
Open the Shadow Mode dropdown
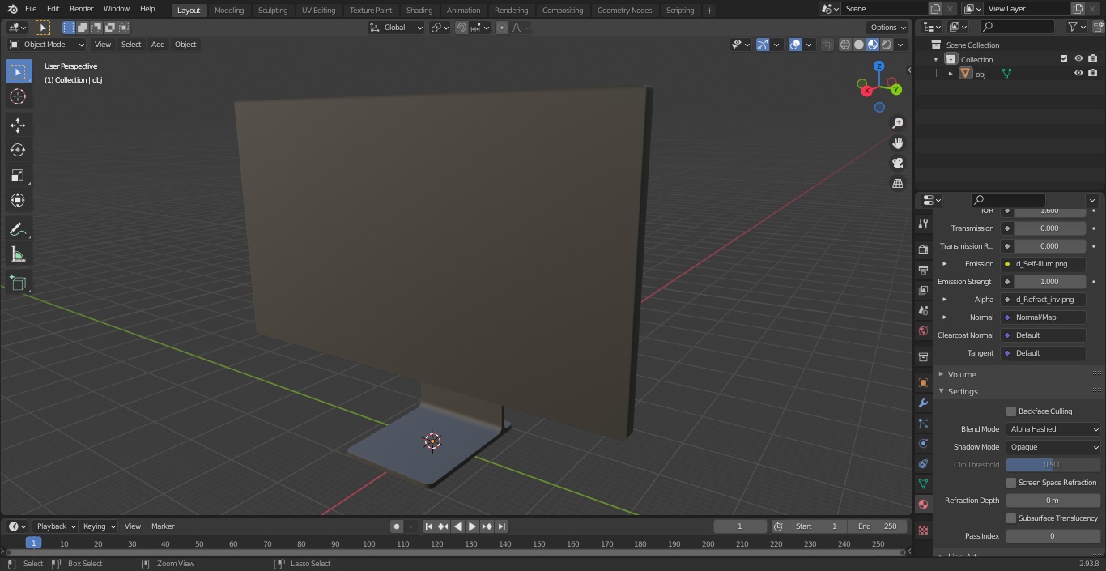coord(1053,447)
